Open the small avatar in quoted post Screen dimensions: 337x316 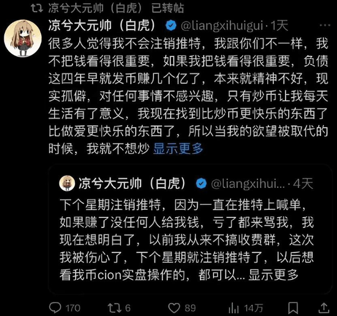click(67, 183)
